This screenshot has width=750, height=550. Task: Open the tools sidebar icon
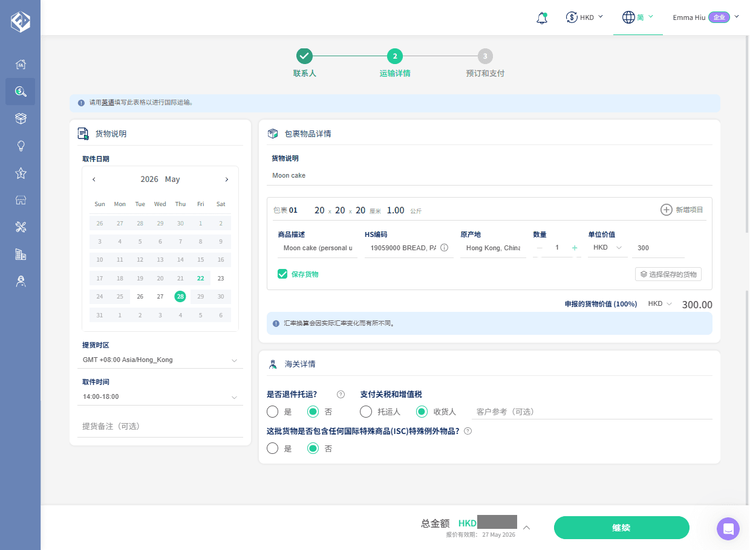(21, 227)
